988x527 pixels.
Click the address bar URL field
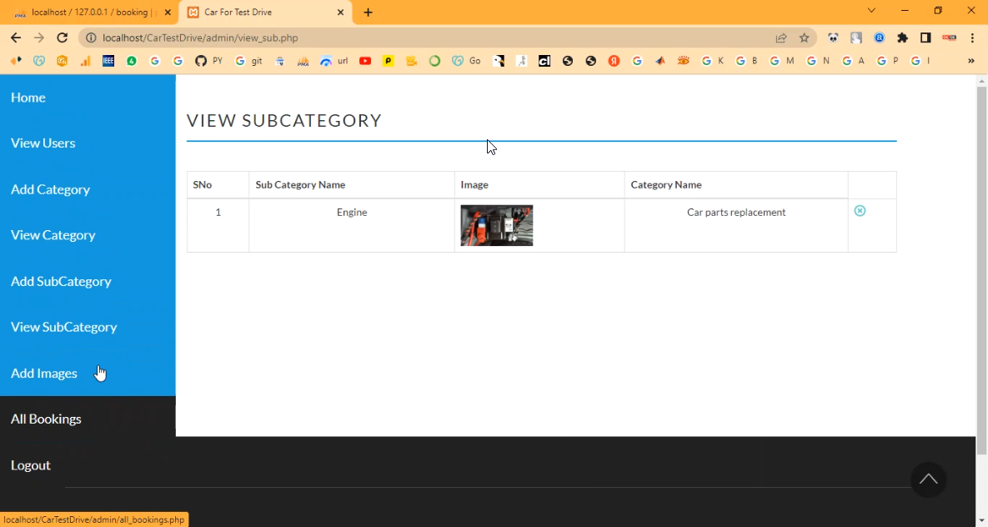[417, 38]
